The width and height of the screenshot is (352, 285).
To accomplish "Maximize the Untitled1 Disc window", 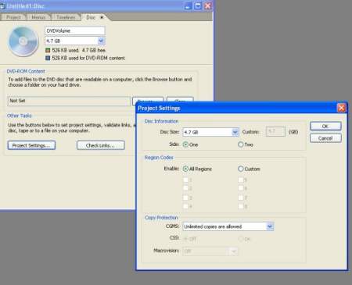I will pos(198,5).
